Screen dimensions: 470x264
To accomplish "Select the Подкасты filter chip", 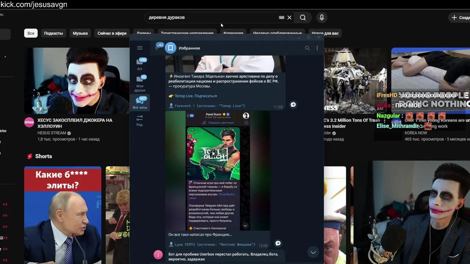I will coord(54,33).
